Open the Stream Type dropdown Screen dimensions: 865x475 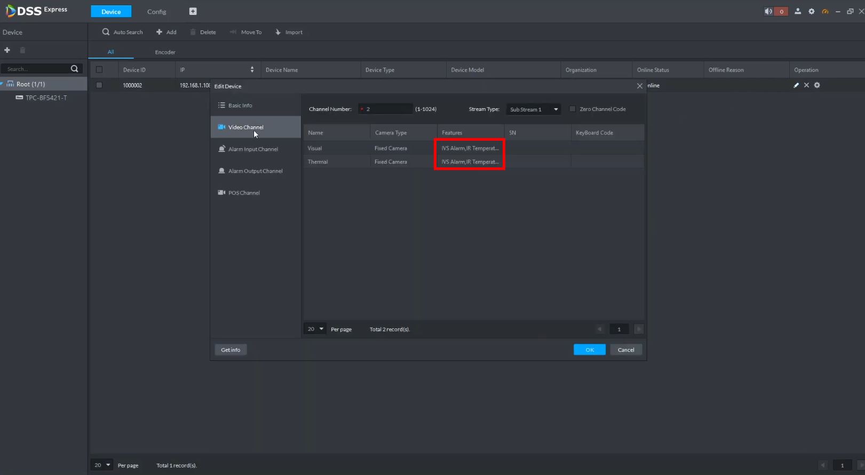(533, 109)
